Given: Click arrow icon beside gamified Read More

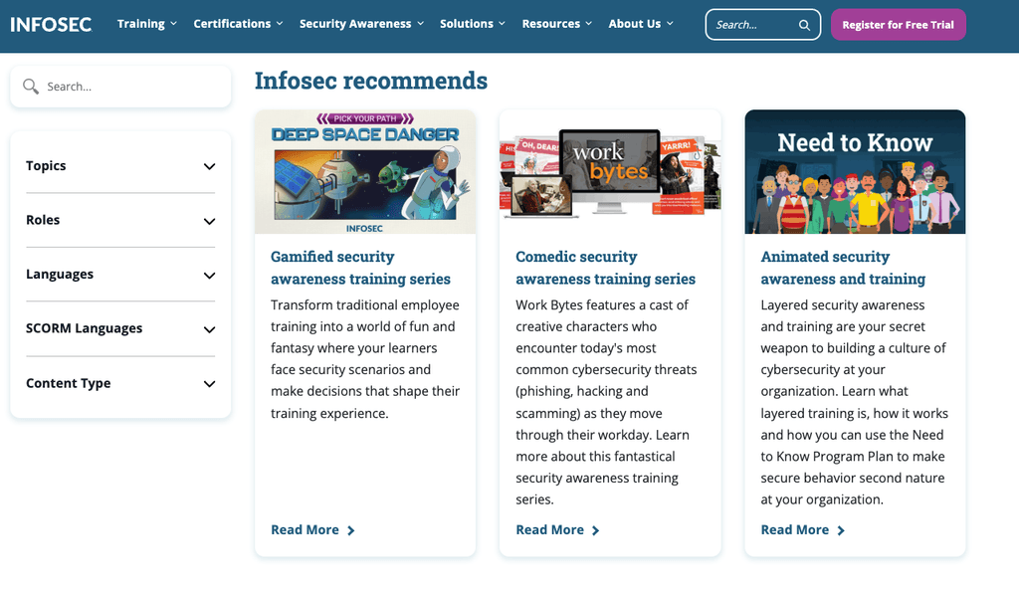Looking at the screenshot, I should click(351, 530).
